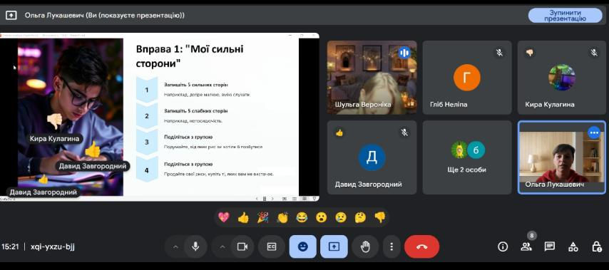Click Запишіть 5 сильних сторін heading
Screen dimensions: 609x270
click(x=195, y=85)
